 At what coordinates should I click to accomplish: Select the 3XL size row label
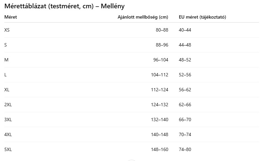[8, 120]
